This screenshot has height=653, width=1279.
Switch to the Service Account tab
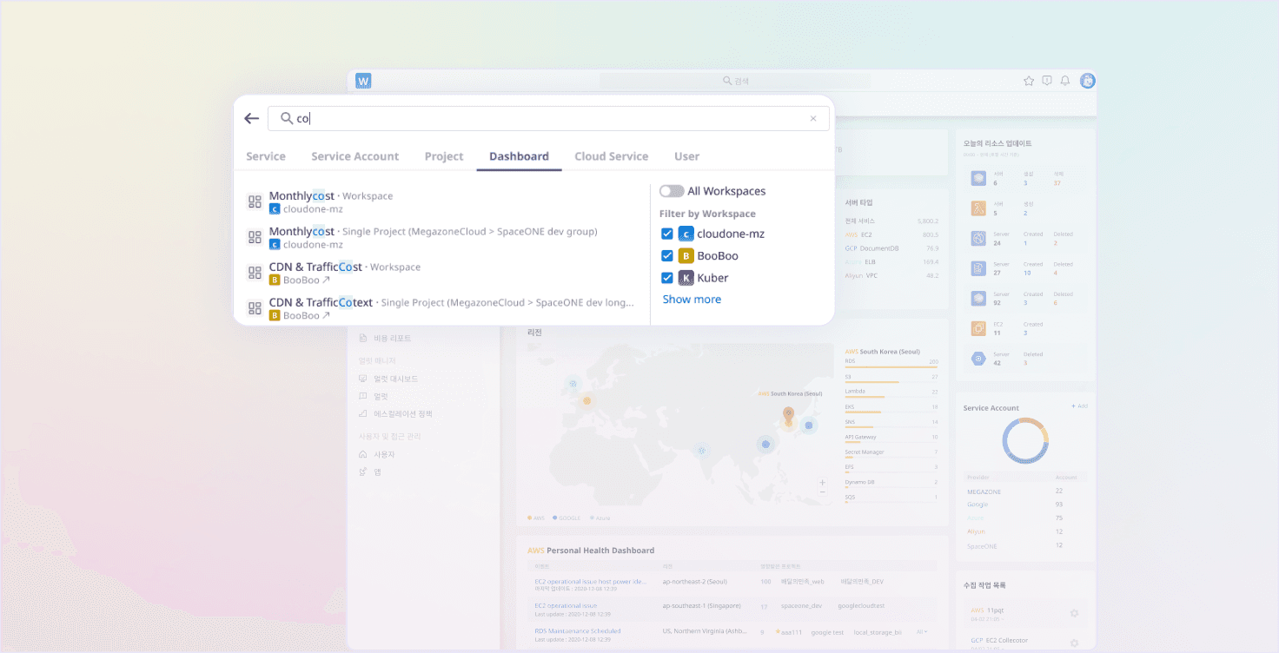tap(355, 156)
